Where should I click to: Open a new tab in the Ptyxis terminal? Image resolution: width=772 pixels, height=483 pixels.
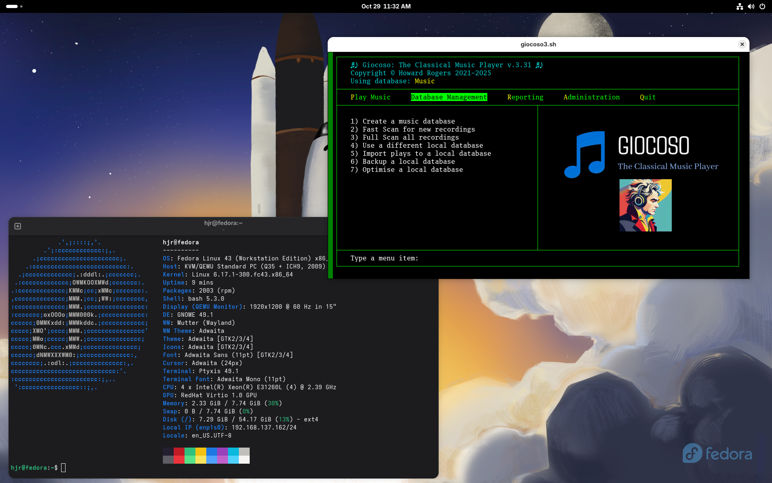click(18, 226)
